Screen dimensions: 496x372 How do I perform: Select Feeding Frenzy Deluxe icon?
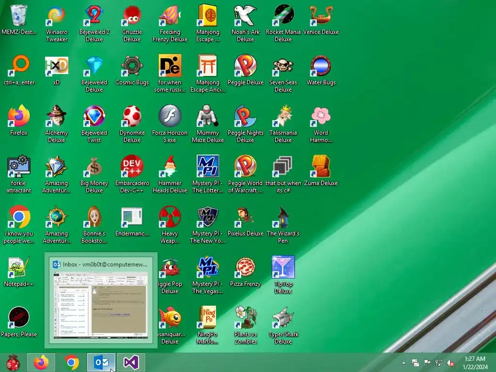pyautogui.click(x=170, y=15)
